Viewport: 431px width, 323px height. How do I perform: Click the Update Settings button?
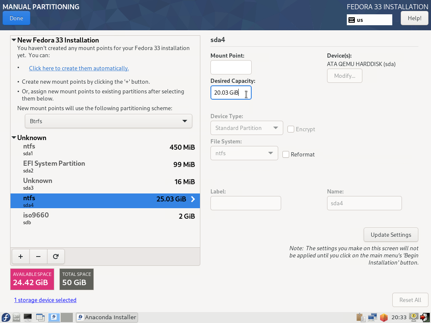[391, 235]
